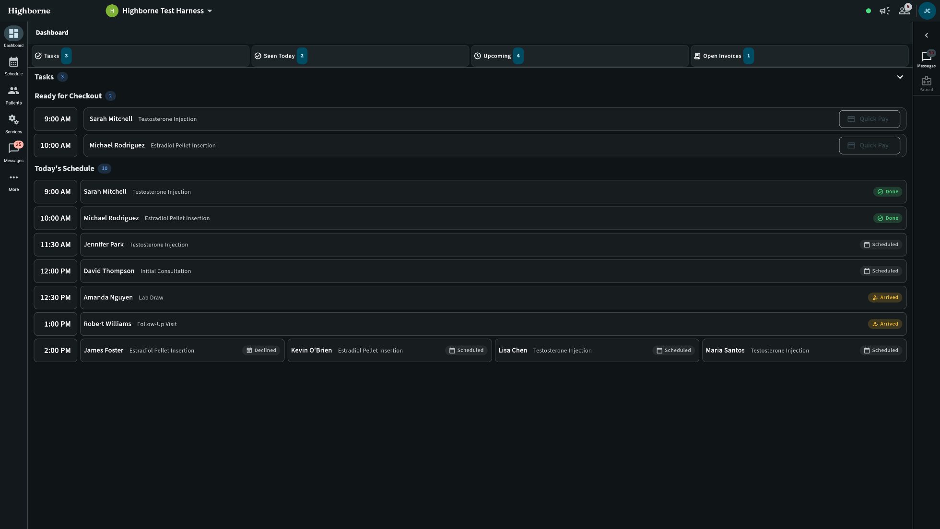Open James Foster's declined appointment
This screenshot has width=940, height=529.
click(x=182, y=351)
